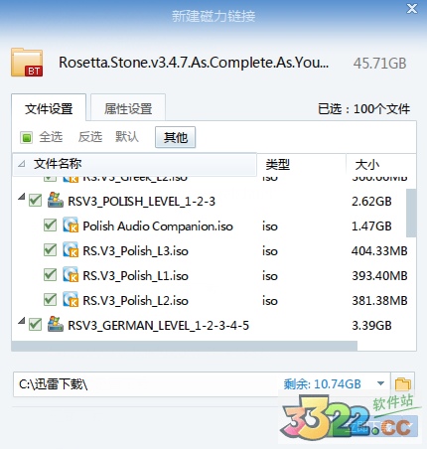The width and height of the screenshot is (427, 449).
Task: Select the Polish Audio Companion.iso file name
Action: coord(158,226)
